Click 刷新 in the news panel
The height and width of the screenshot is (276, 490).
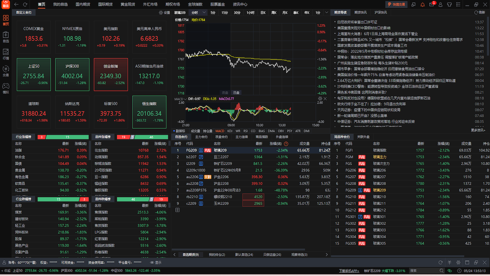point(480,13)
